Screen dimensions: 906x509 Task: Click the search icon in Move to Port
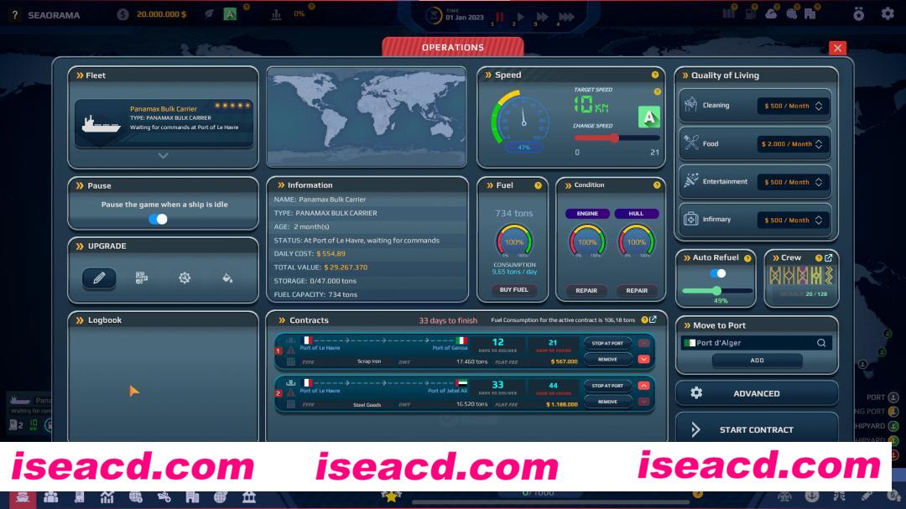point(821,343)
